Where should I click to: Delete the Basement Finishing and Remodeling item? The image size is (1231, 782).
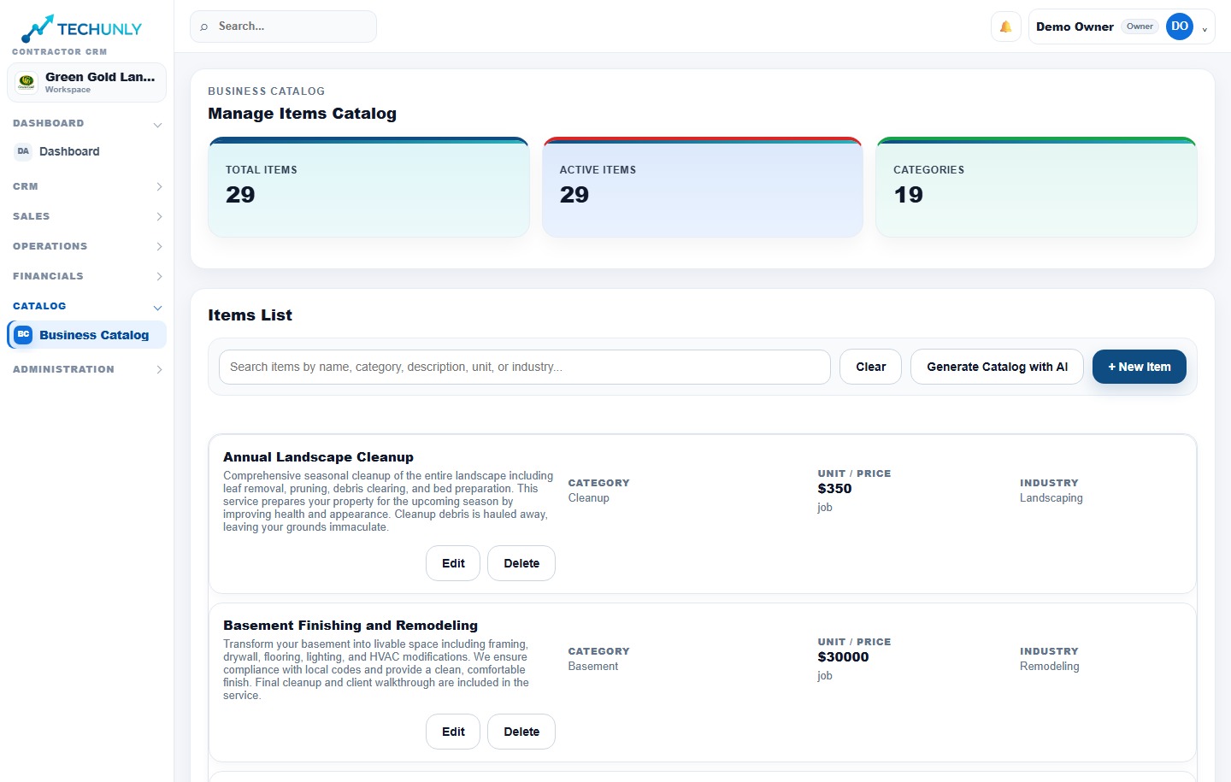click(x=521, y=732)
